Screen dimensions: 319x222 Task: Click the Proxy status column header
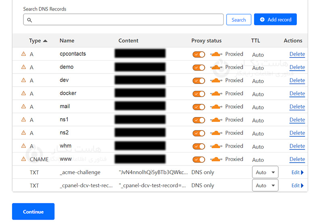coord(206,41)
